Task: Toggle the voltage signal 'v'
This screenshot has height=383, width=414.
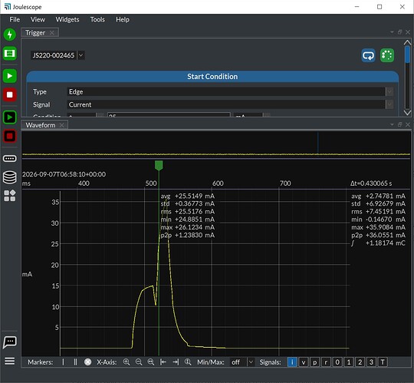Action: 304,362
